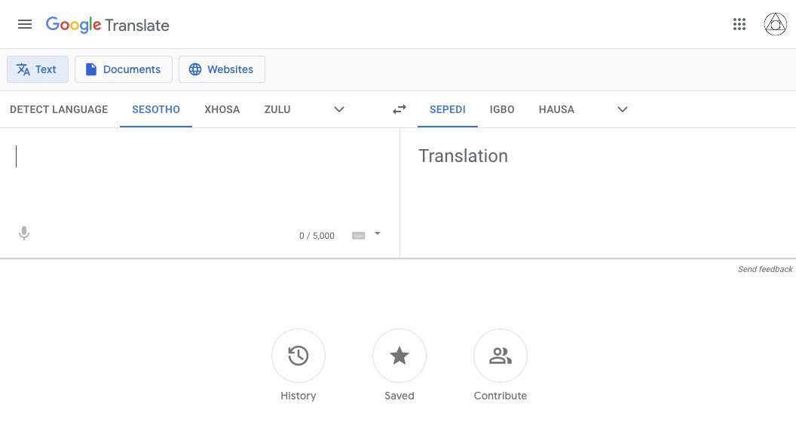Select Xhosa as source language
Screen dimensions: 796x428
click(222, 109)
